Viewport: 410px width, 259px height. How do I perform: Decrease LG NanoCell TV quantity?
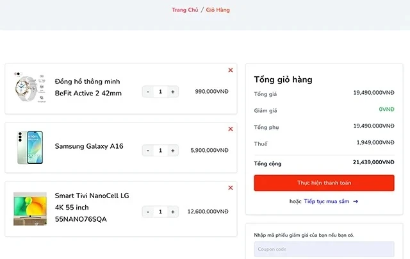tap(148, 212)
